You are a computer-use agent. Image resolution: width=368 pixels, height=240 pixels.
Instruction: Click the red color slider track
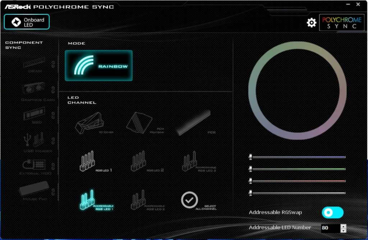(297, 181)
